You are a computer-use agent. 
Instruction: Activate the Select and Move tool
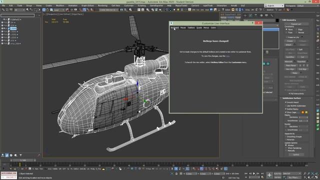point(44,10)
